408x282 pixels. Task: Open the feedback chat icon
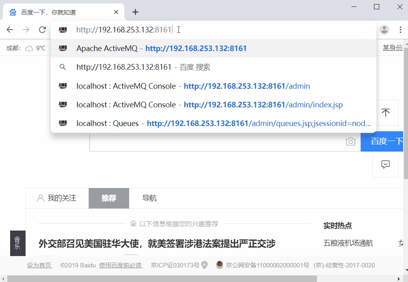click(x=385, y=164)
